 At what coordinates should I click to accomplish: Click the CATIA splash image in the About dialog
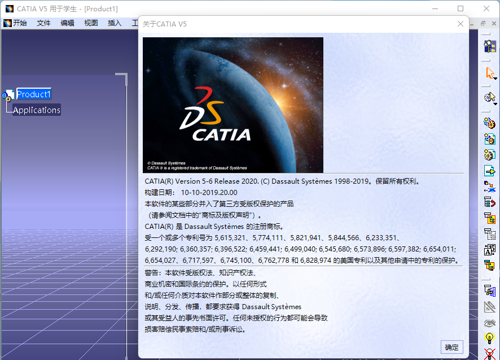(x=233, y=105)
